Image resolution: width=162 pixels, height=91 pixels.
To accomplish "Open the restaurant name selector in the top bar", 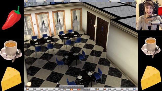I will pos(94,1).
